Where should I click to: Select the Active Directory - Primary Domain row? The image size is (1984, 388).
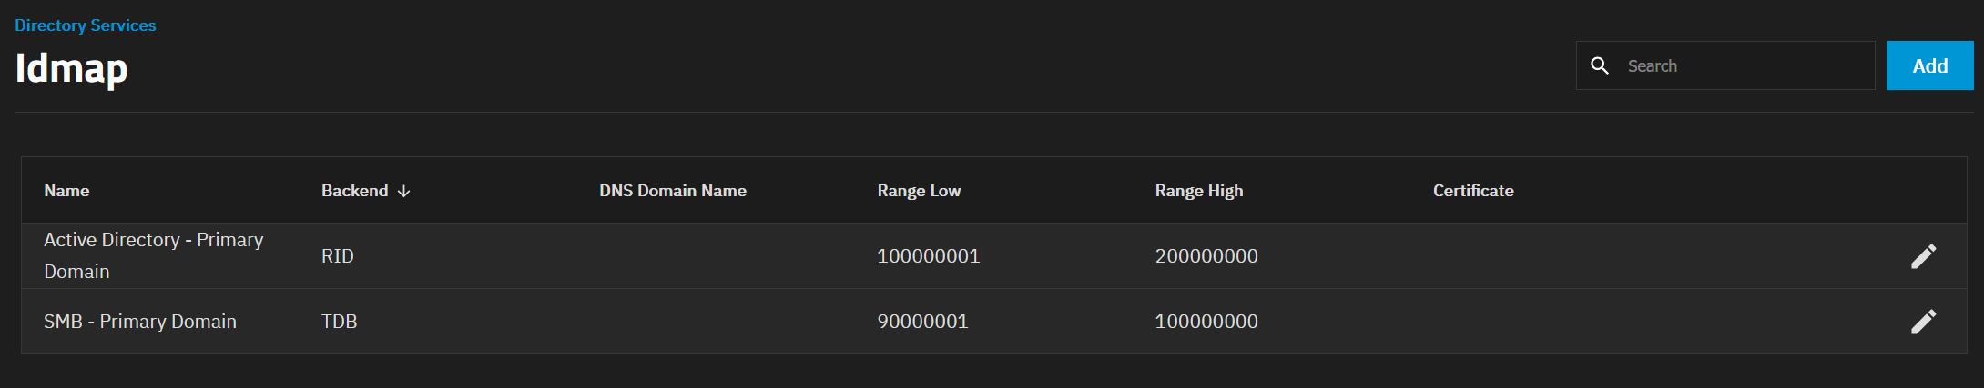point(993,256)
